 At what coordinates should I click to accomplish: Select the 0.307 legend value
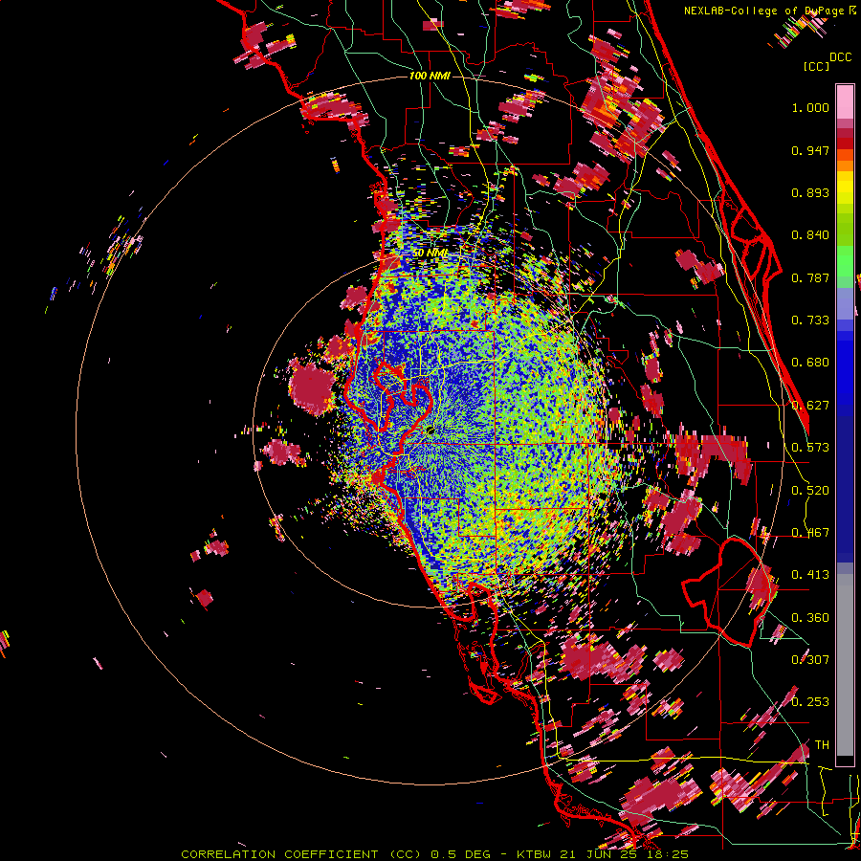810,660
